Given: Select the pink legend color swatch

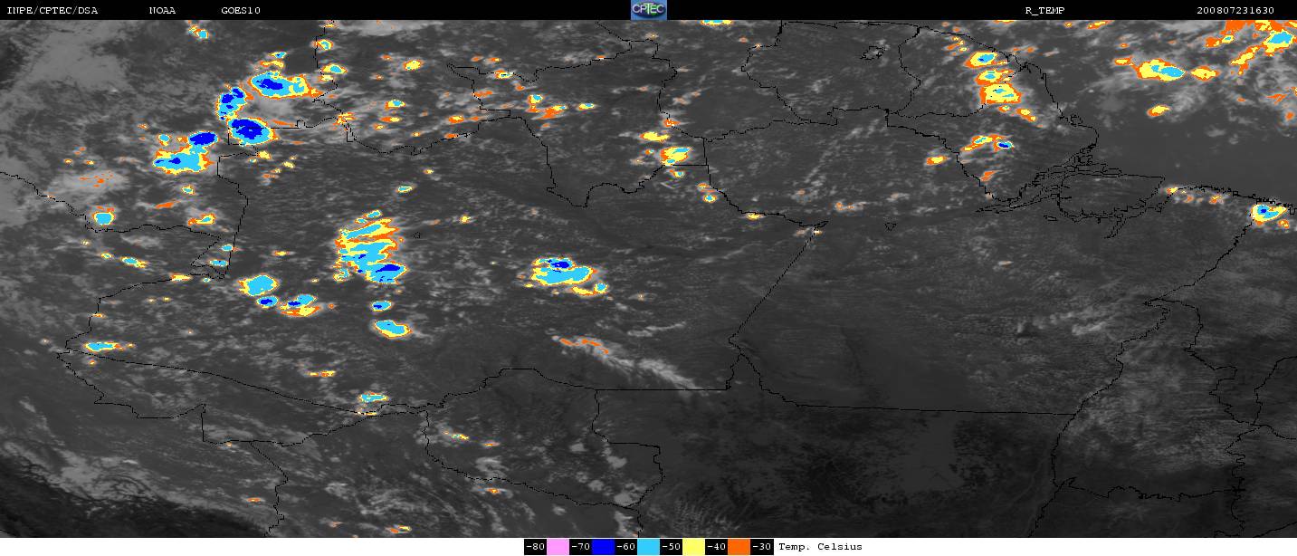Looking at the screenshot, I should coord(558,547).
